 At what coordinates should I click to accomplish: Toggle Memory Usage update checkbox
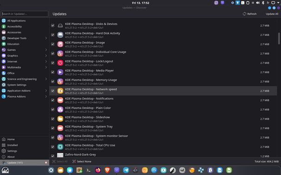tap(53, 81)
